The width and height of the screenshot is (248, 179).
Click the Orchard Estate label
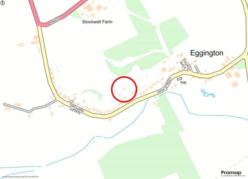[x=76, y=109]
